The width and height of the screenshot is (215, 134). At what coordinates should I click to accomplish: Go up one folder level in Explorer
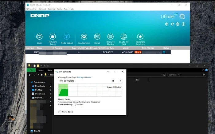[41, 75]
